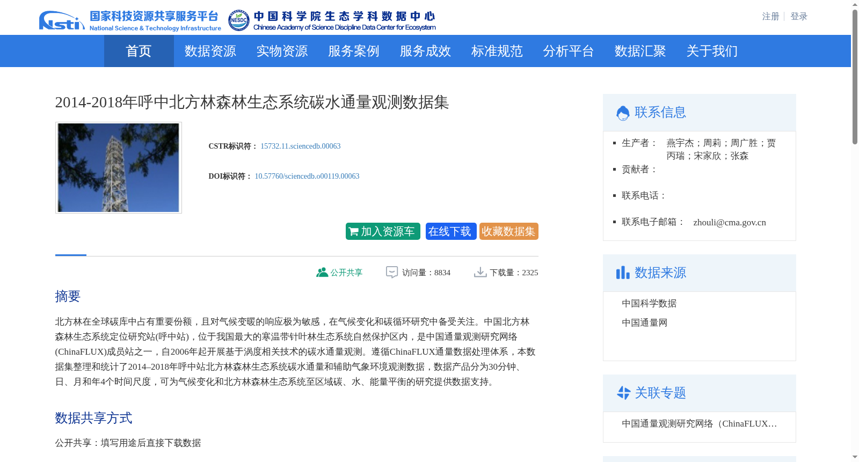Open the 服务案例 menu

[354, 51]
